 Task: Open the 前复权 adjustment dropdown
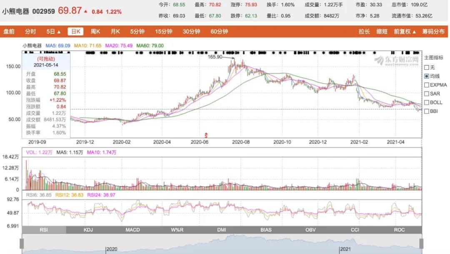click(x=405, y=32)
